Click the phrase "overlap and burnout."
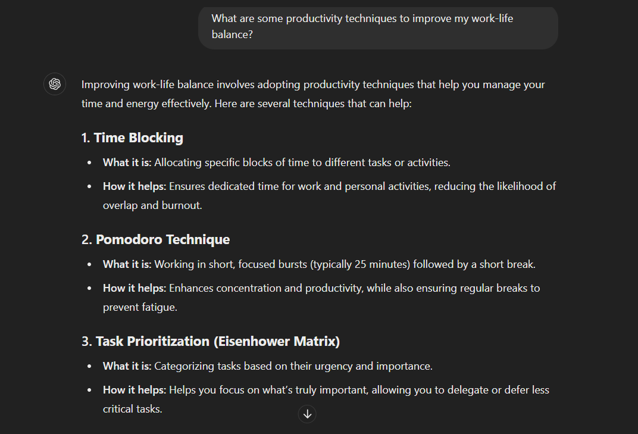 pos(152,205)
